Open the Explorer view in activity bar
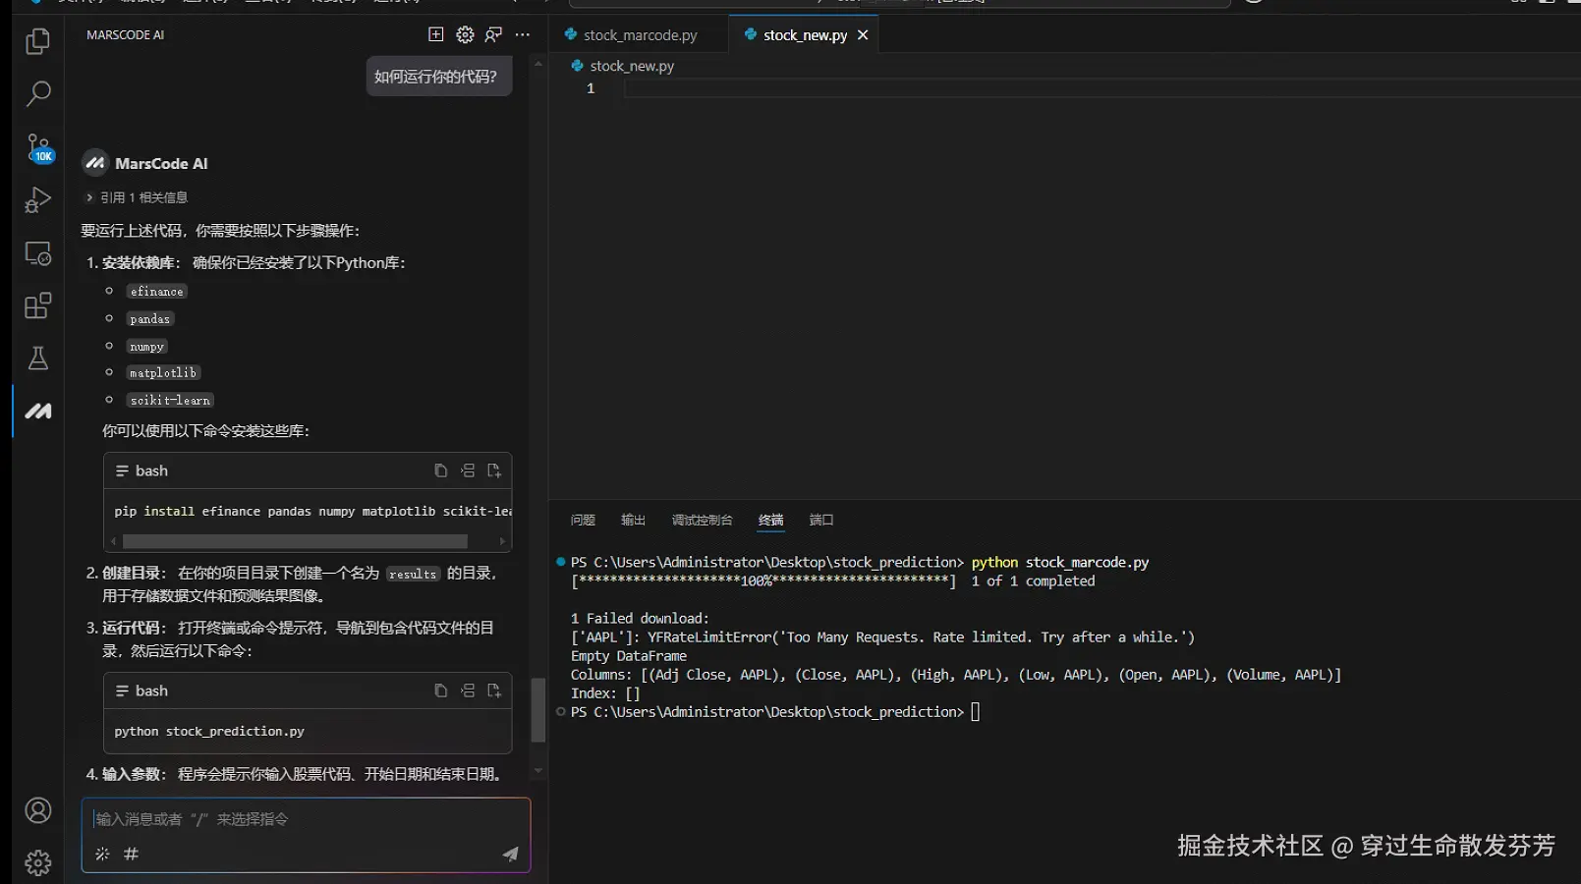1581x884 pixels. (x=37, y=41)
